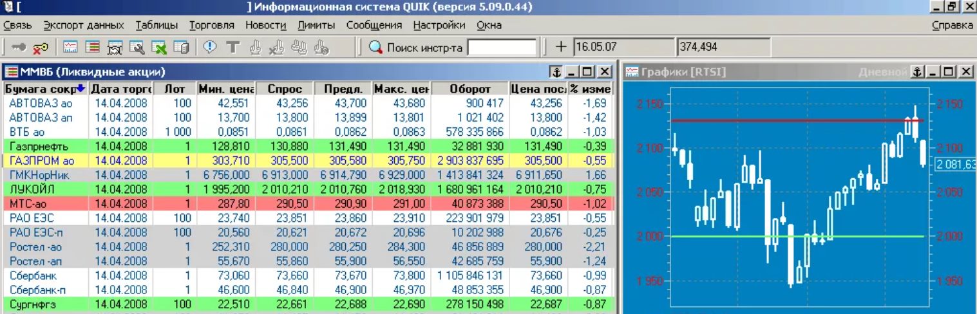This screenshot has width=977, height=314.
Task: Click the Дата торгов column header
Action: point(121,89)
